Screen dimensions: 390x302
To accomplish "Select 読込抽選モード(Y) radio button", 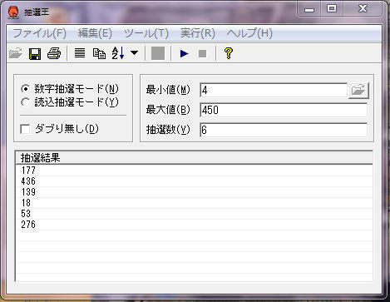I will [x=25, y=102].
